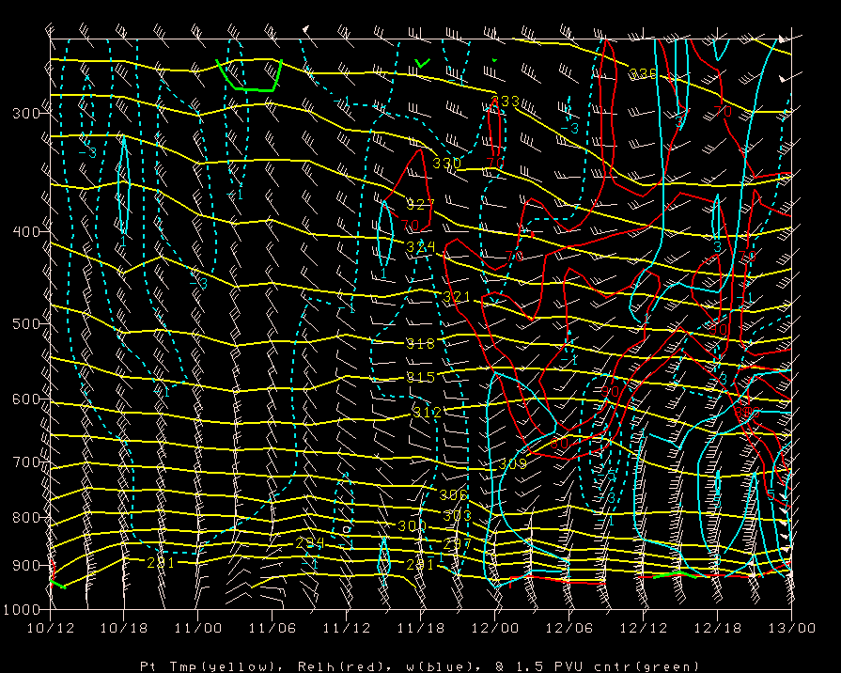Click the yellow 312 theta label

(427, 413)
